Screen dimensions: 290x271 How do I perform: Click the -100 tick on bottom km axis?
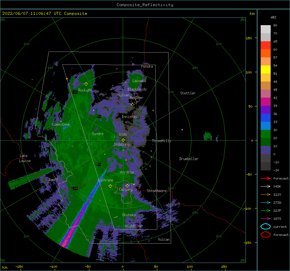coord(53,267)
